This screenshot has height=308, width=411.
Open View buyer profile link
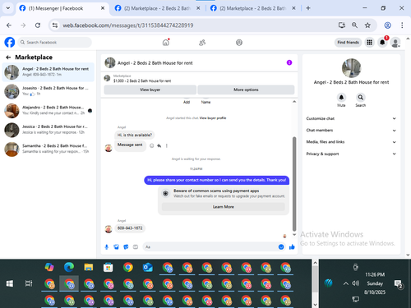pyautogui.click(x=213, y=118)
